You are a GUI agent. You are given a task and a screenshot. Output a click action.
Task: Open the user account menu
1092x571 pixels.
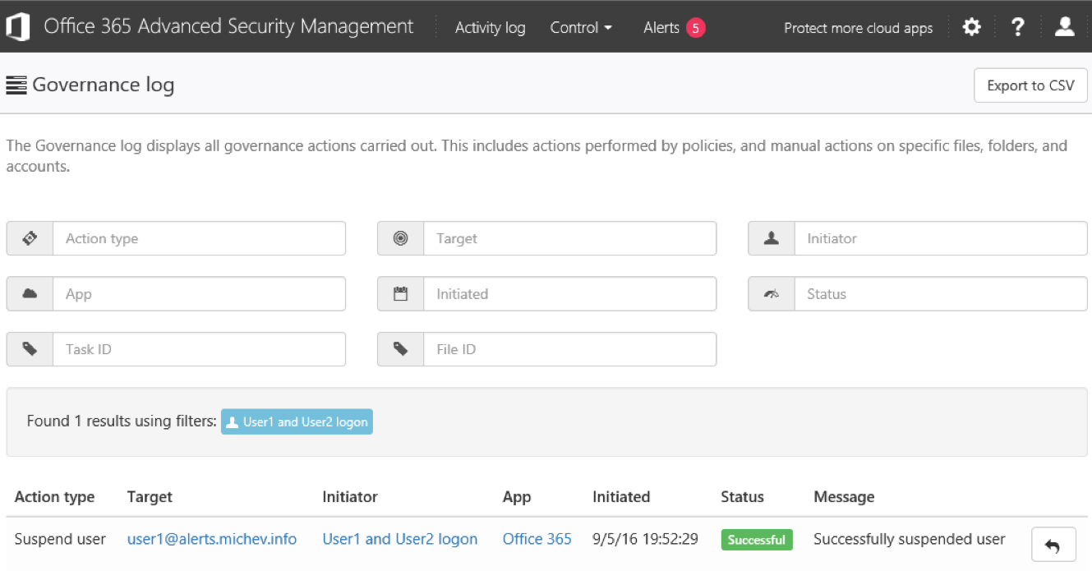click(1064, 26)
